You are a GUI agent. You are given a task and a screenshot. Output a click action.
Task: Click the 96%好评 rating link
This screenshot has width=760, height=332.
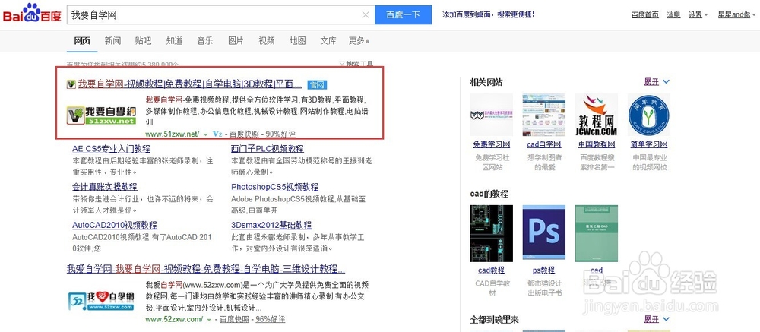tap(271, 319)
